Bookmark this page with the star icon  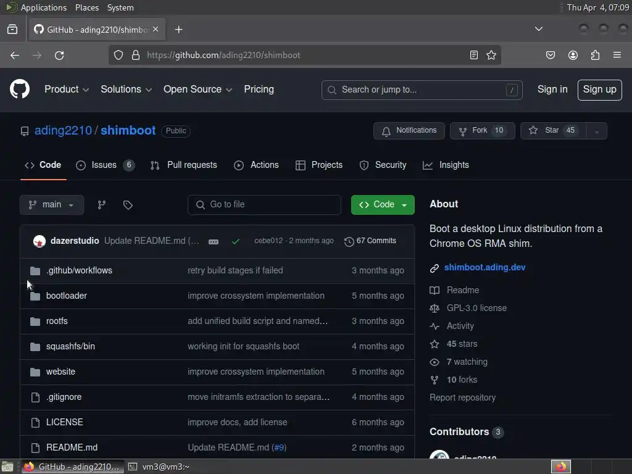tap(491, 55)
